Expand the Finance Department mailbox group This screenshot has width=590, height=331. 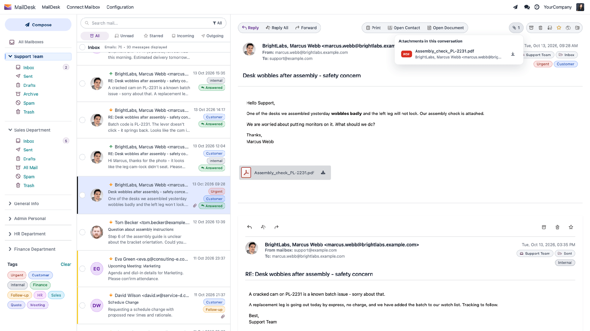[x=10, y=249]
